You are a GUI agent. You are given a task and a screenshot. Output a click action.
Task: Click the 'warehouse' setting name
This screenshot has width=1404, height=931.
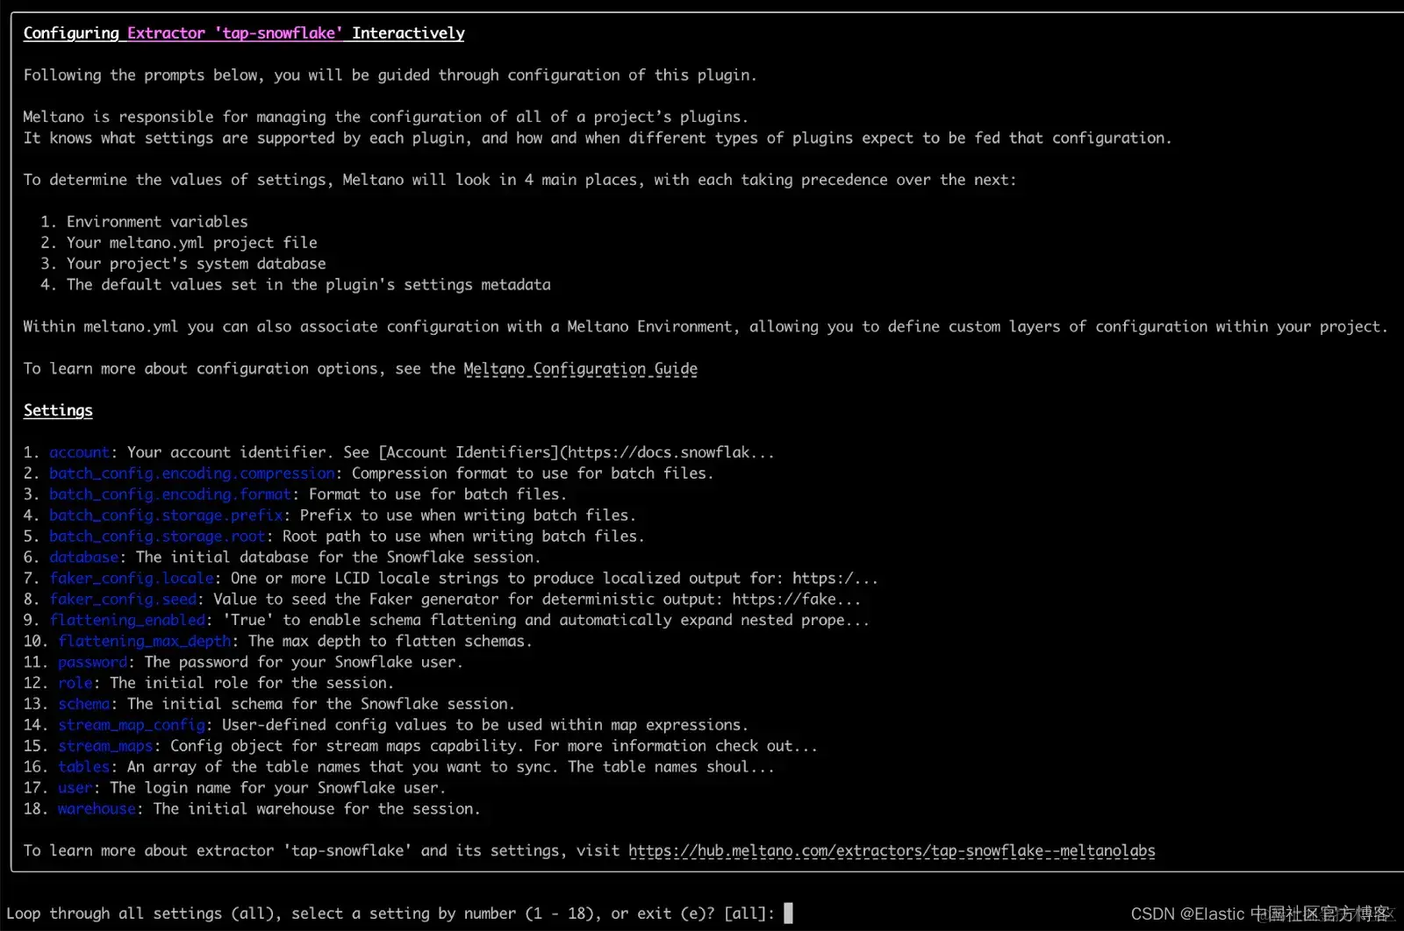click(97, 809)
